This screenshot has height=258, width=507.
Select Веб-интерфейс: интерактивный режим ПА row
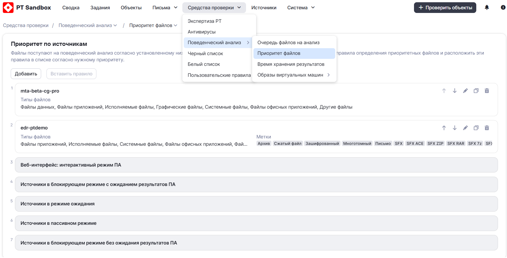(x=256, y=165)
